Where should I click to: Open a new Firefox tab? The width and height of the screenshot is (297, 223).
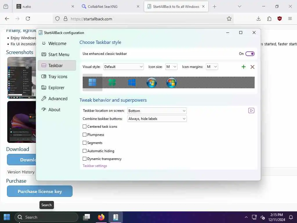coord(214,7)
